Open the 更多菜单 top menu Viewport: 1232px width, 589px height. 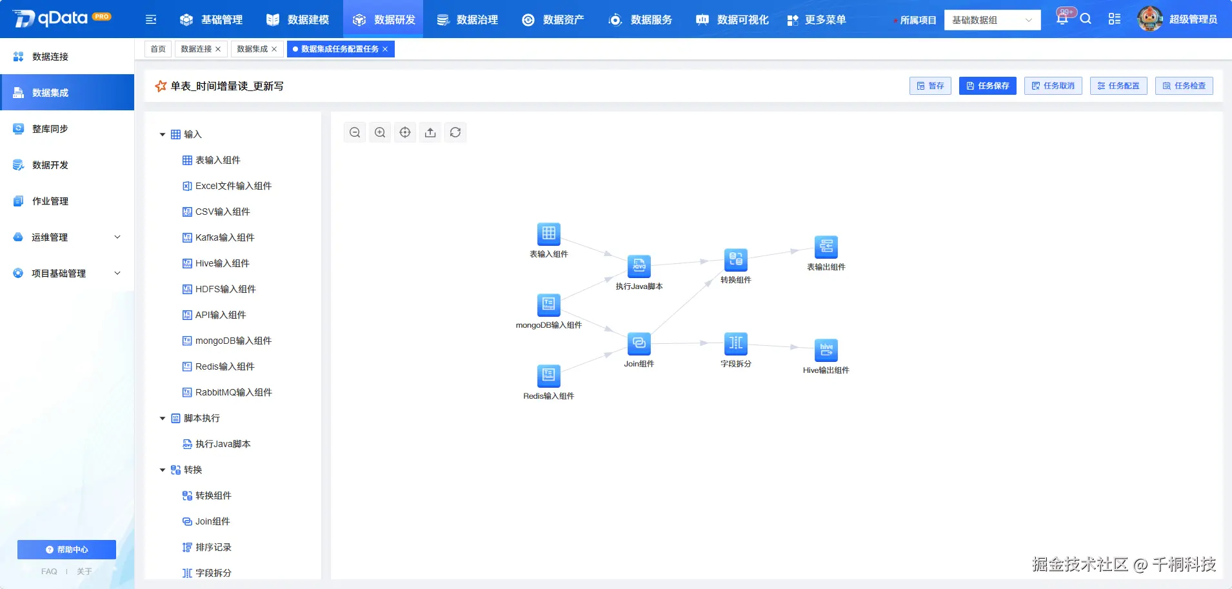pyautogui.click(x=817, y=19)
